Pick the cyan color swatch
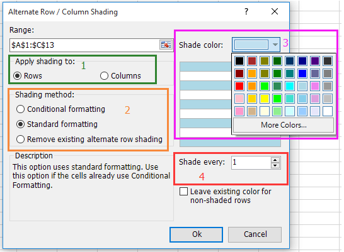344x252 pixels. [x=290, y=86]
